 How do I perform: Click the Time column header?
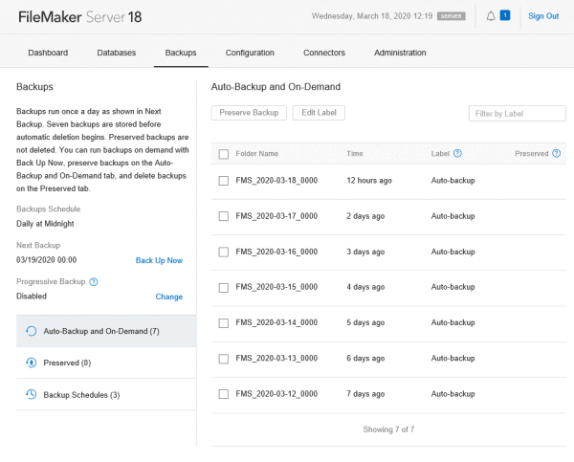(x=355, y=153)
